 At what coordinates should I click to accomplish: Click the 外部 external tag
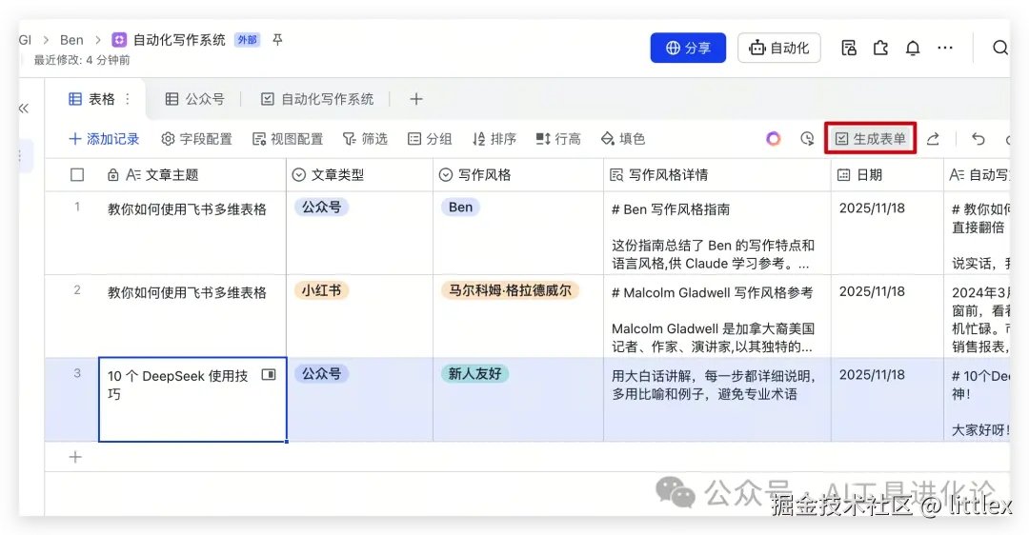[x=248, y=40]
